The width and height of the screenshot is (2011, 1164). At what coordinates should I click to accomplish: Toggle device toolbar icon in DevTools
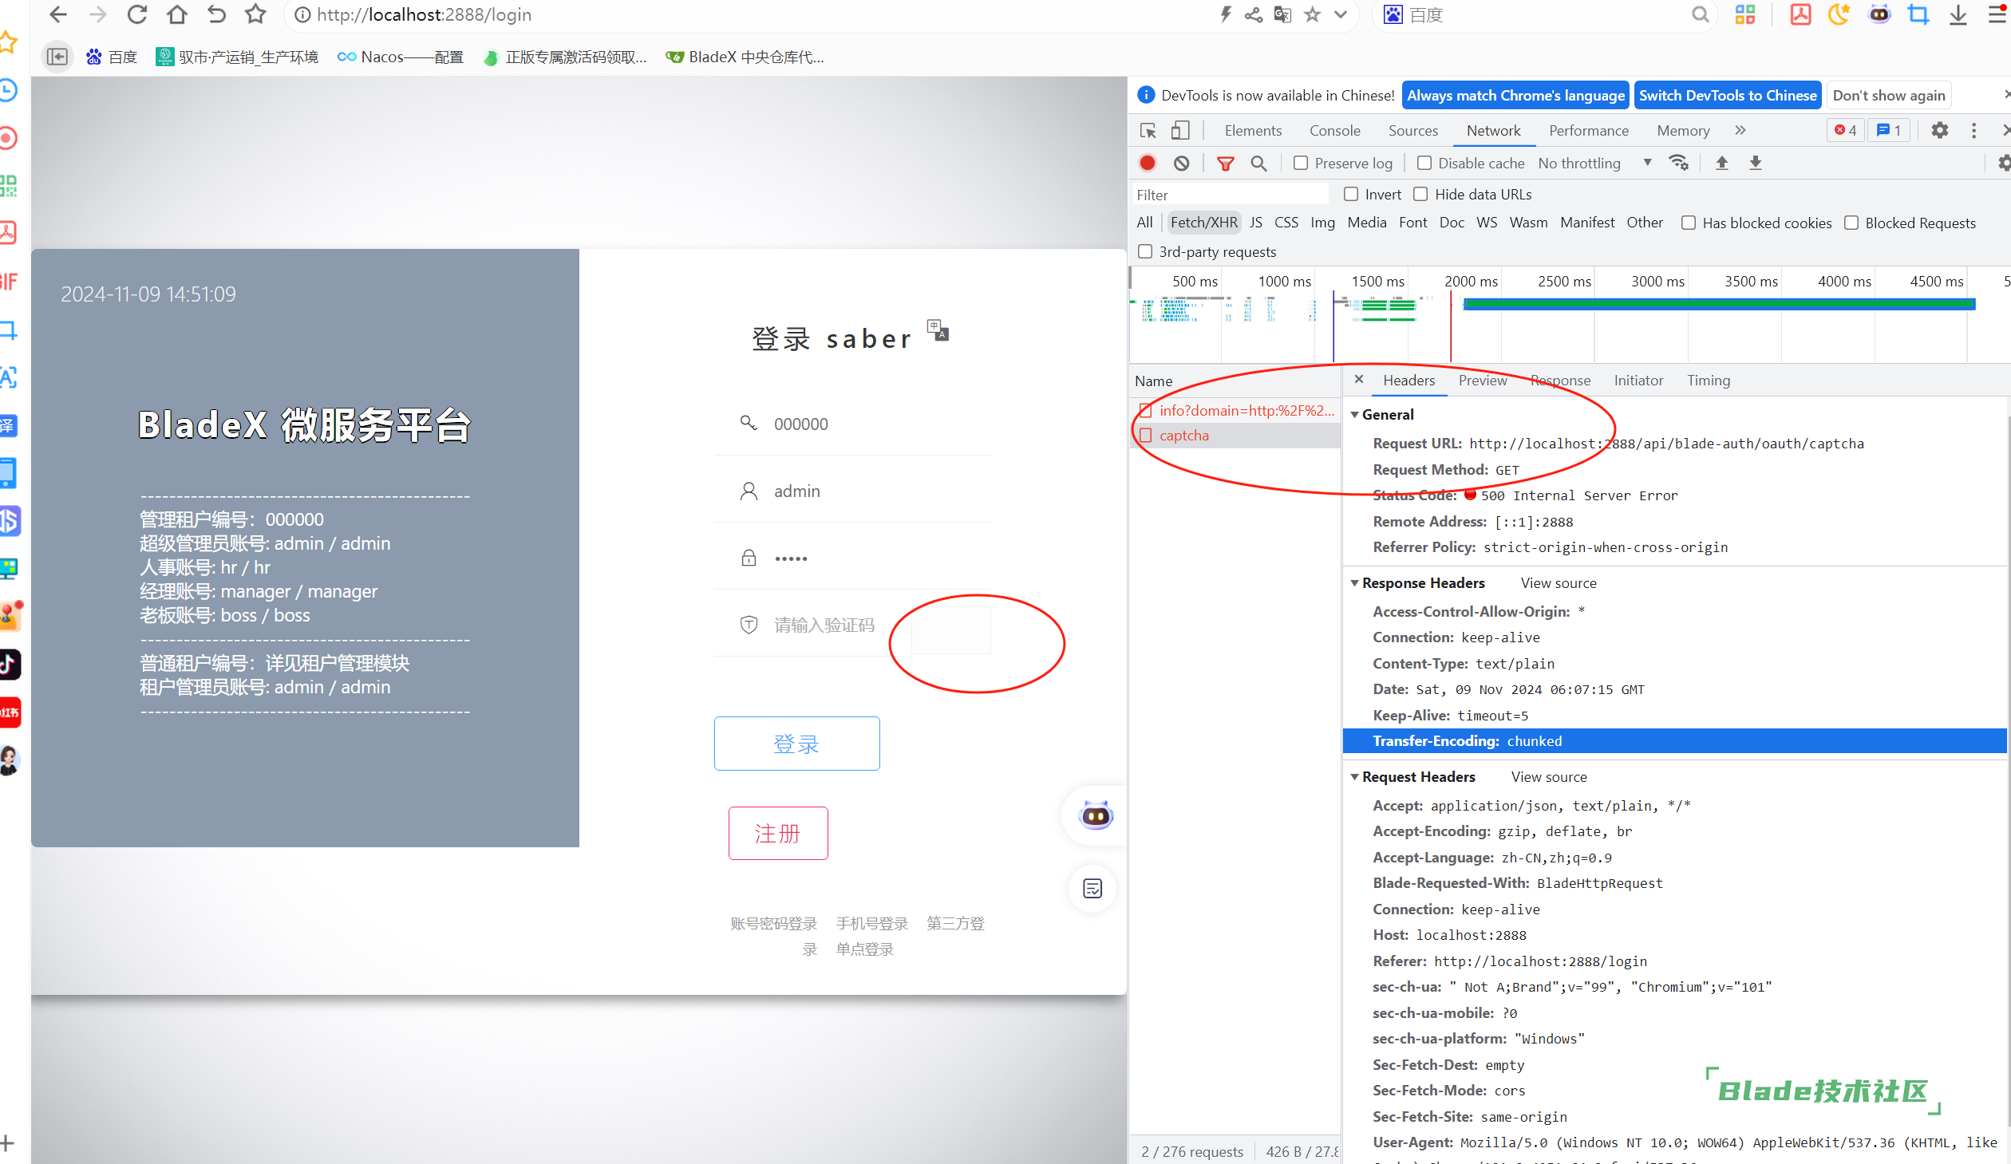tap(1180, 131)
